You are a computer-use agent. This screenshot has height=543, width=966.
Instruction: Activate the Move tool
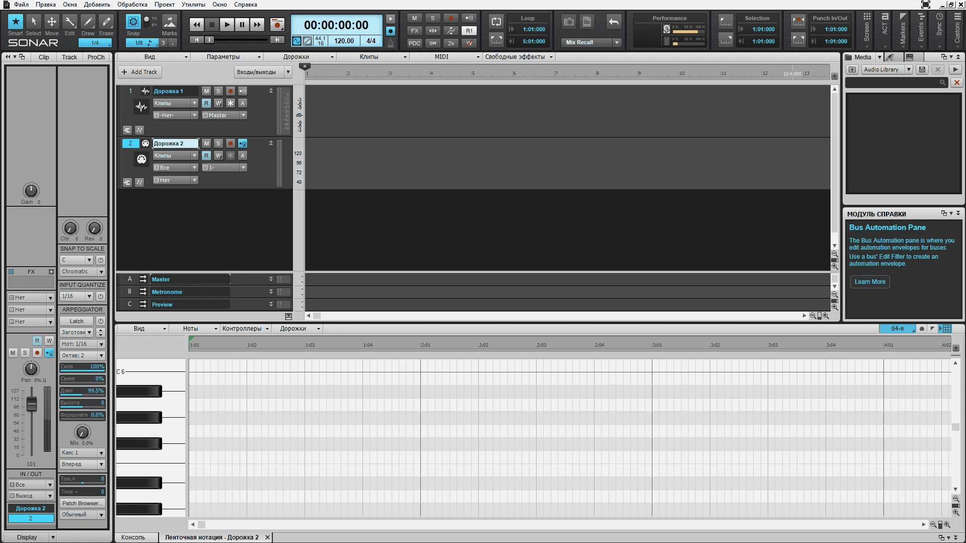(51, 23)
